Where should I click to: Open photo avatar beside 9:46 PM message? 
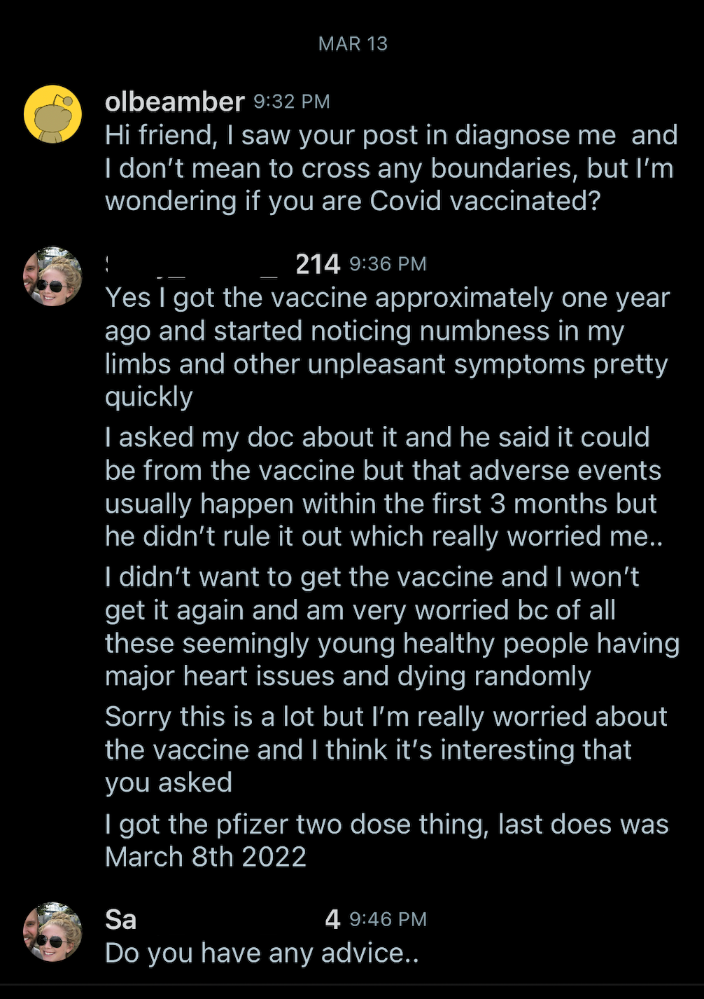(52, 932)
